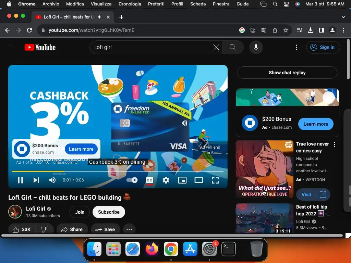Click Visit button on WEBTOON ad
The image size is (351, 263).
pyautogui.click(x=313, y=195)
